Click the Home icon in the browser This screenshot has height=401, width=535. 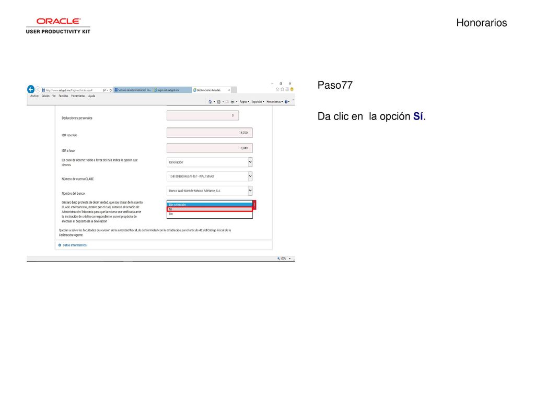pyautogui.click(x=277, y=89)
